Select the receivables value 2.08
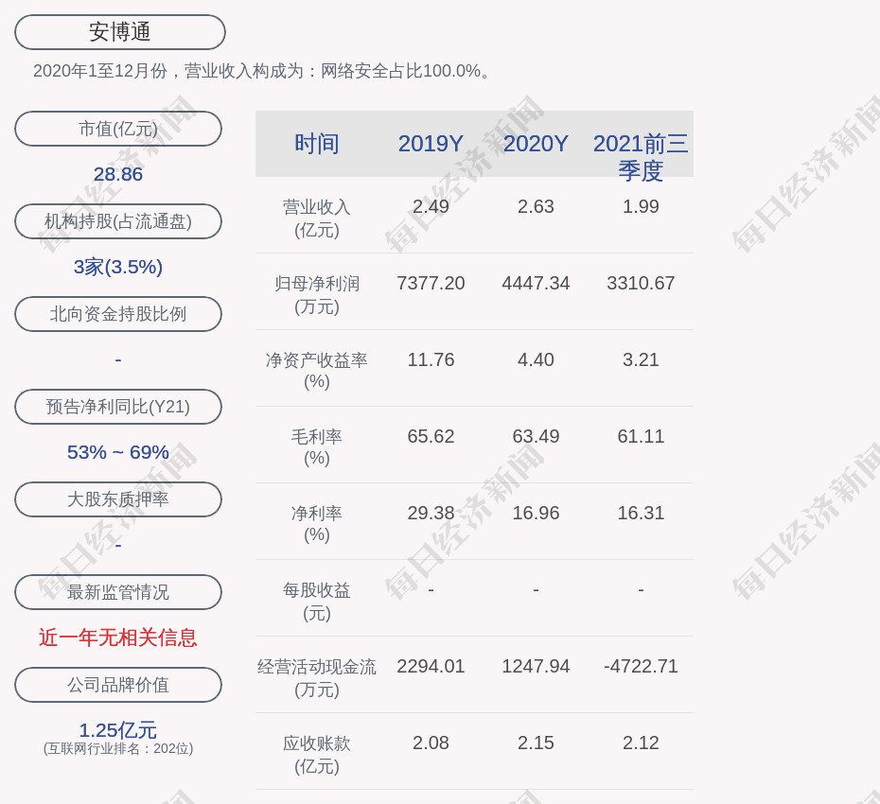This screenshot has height=804, width=880. pyautogui.click(x=431, y=743)
